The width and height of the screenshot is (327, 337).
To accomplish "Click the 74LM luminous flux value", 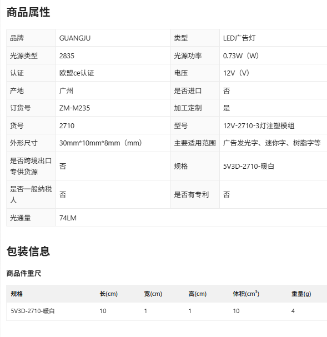I will coord(68,218).
